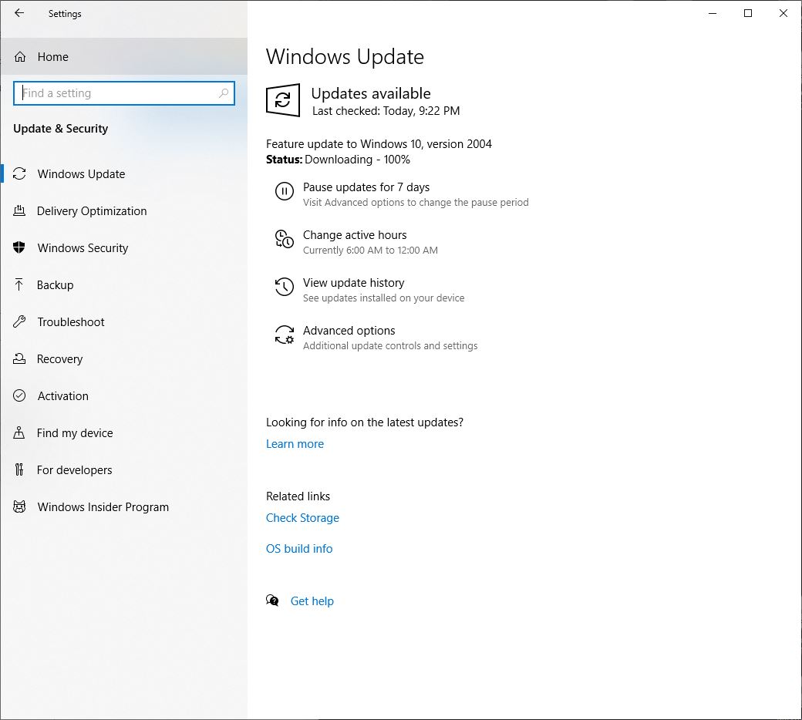Click the Get help chat bubble icon
Viewport: 802px width, 720px height.
(273, 601)
